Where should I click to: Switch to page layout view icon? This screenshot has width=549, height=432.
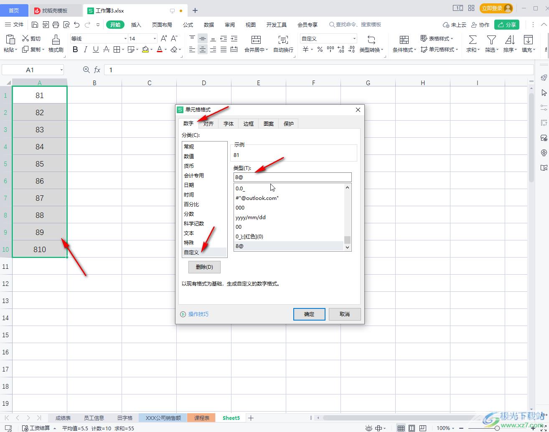coord(412,428)
